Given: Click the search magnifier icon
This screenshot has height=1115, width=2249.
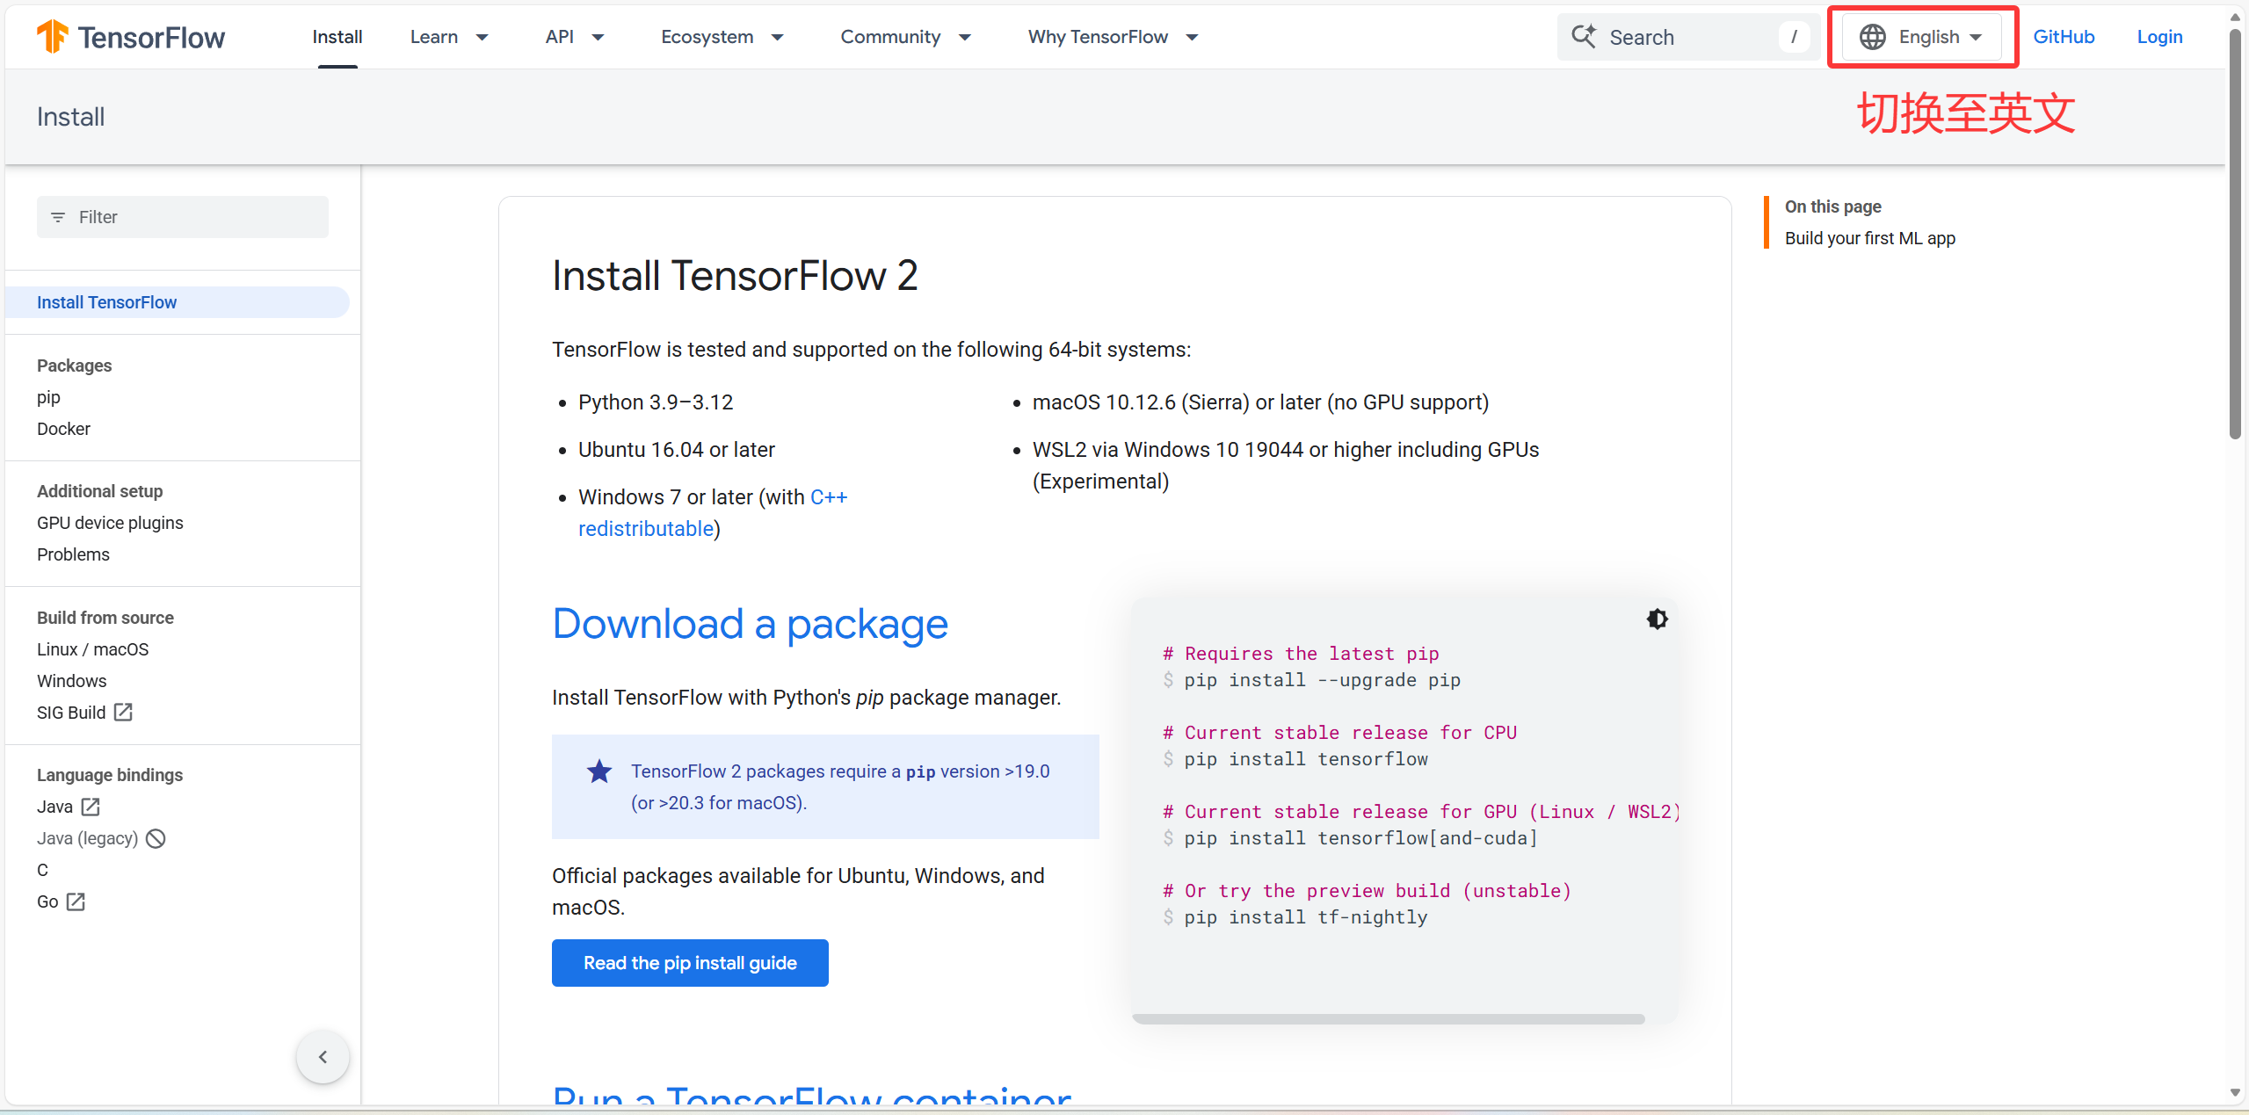Looking at the screenshot, I should (x=1584, y=37).
